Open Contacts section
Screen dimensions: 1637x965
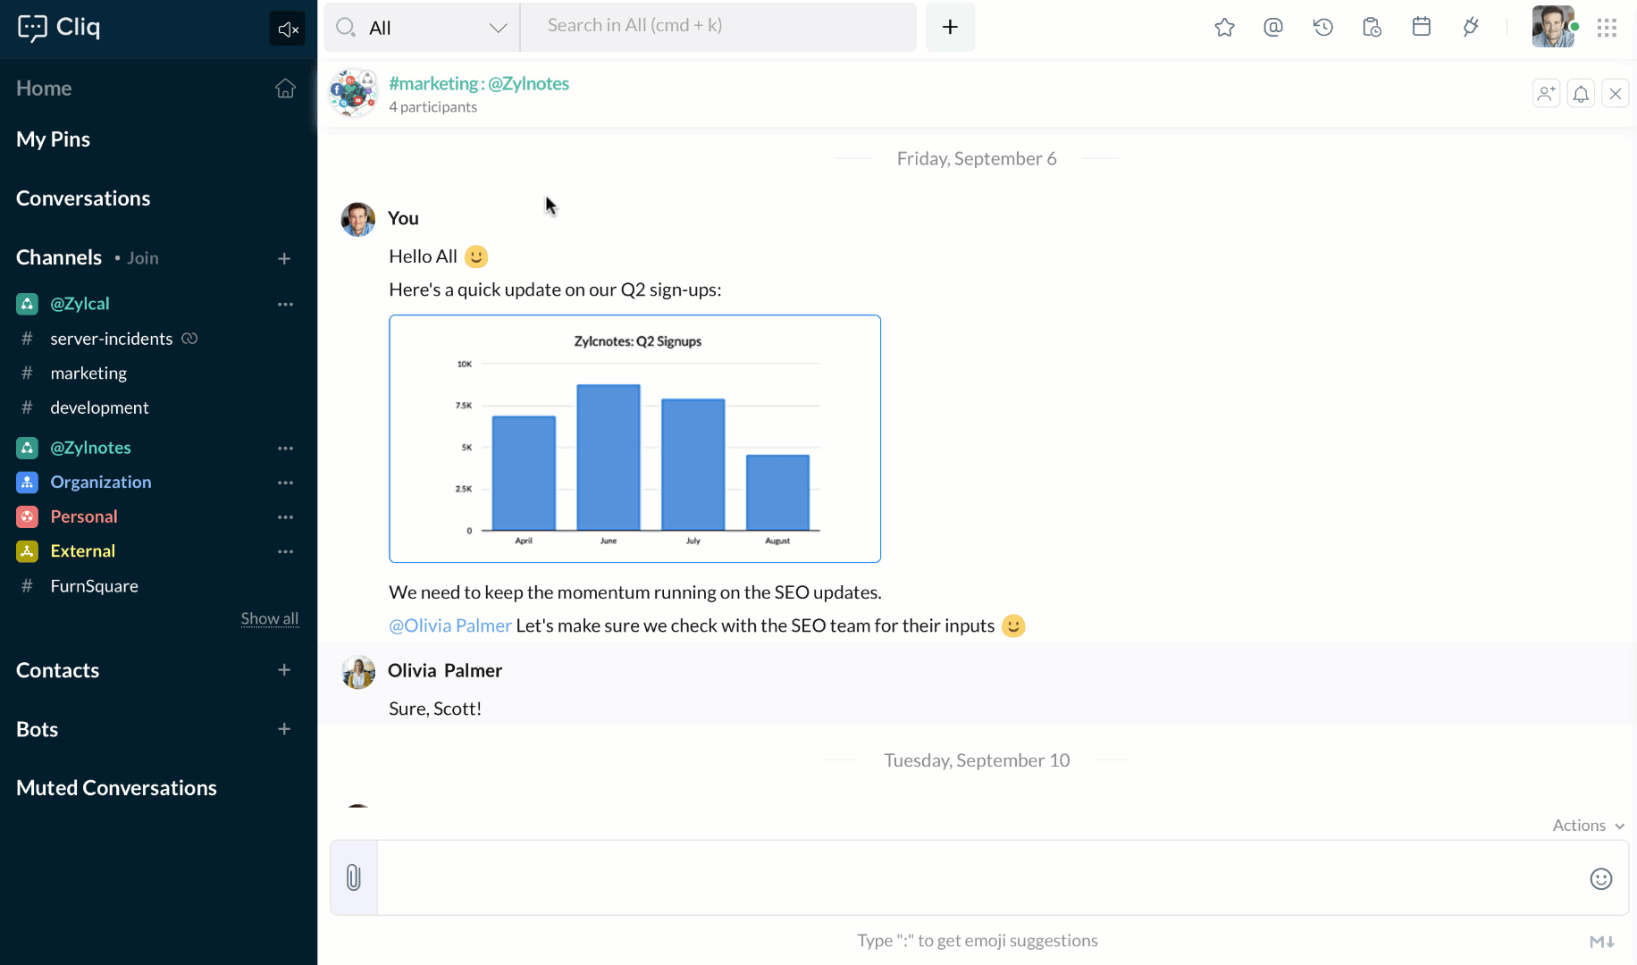click(57, 670)
